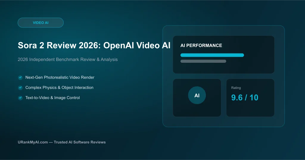Viewport: 305px width, 160px height.
Task: Click the URankMyAI.com footer text
Action: tap(62, 142)
